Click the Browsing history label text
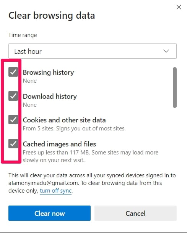 pos(48,72)
